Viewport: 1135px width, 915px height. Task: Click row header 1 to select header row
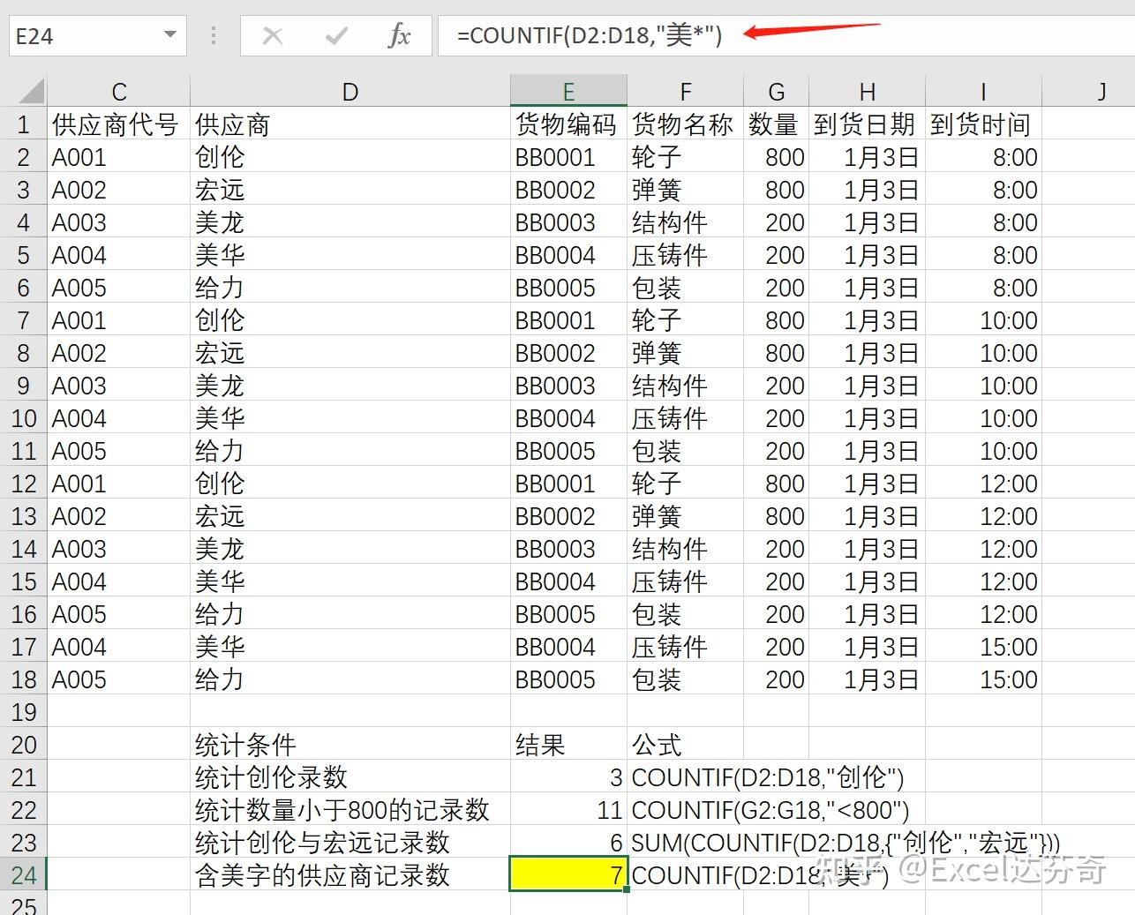pyautogui.click(x=24, y=124)
